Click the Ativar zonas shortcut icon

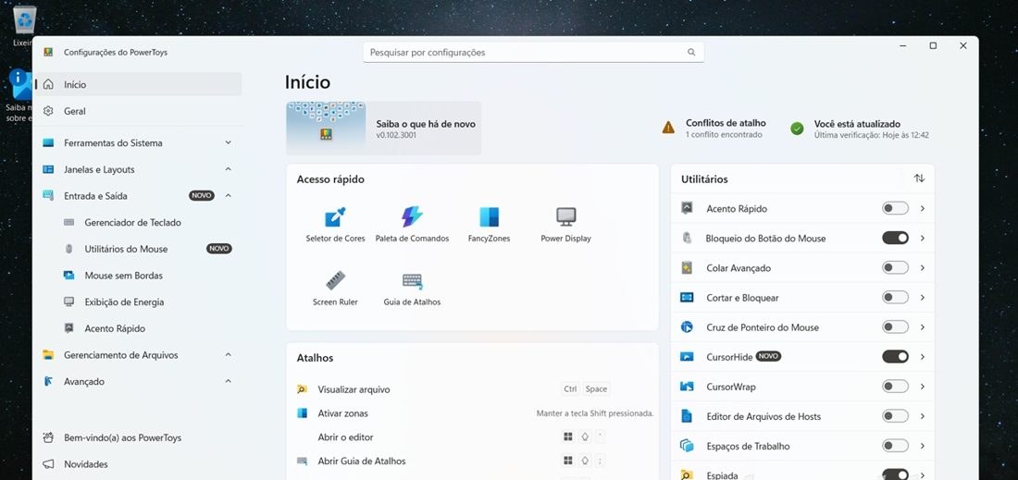click(302, 413)
